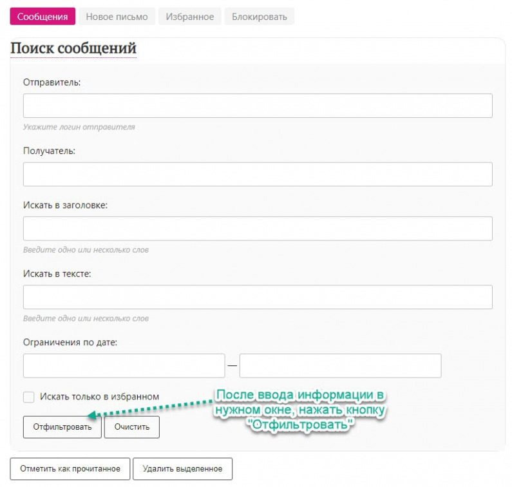Click the Искать в заголовке: label

pos(65,205)
